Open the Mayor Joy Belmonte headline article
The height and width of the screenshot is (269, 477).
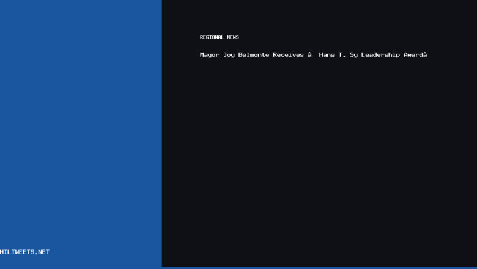[313, 55]
